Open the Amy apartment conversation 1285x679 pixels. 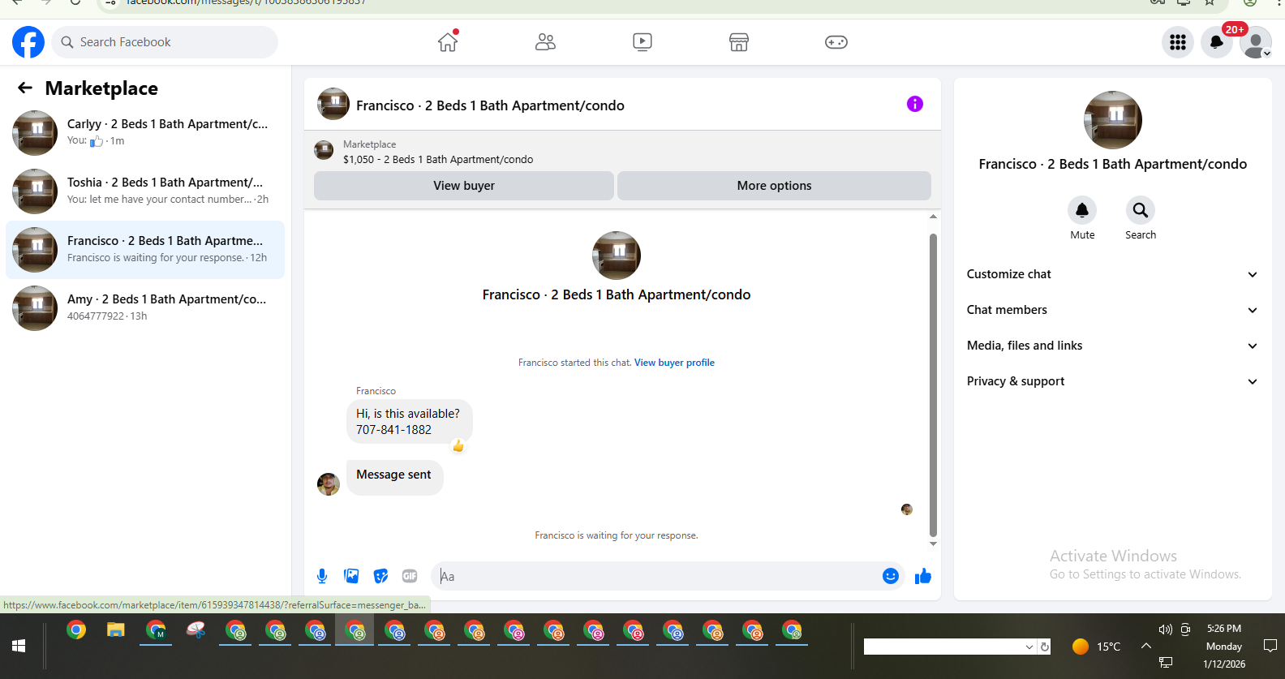[x=145, y=308]
